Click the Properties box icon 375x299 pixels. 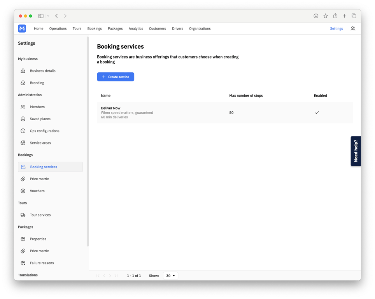[23, 239]
